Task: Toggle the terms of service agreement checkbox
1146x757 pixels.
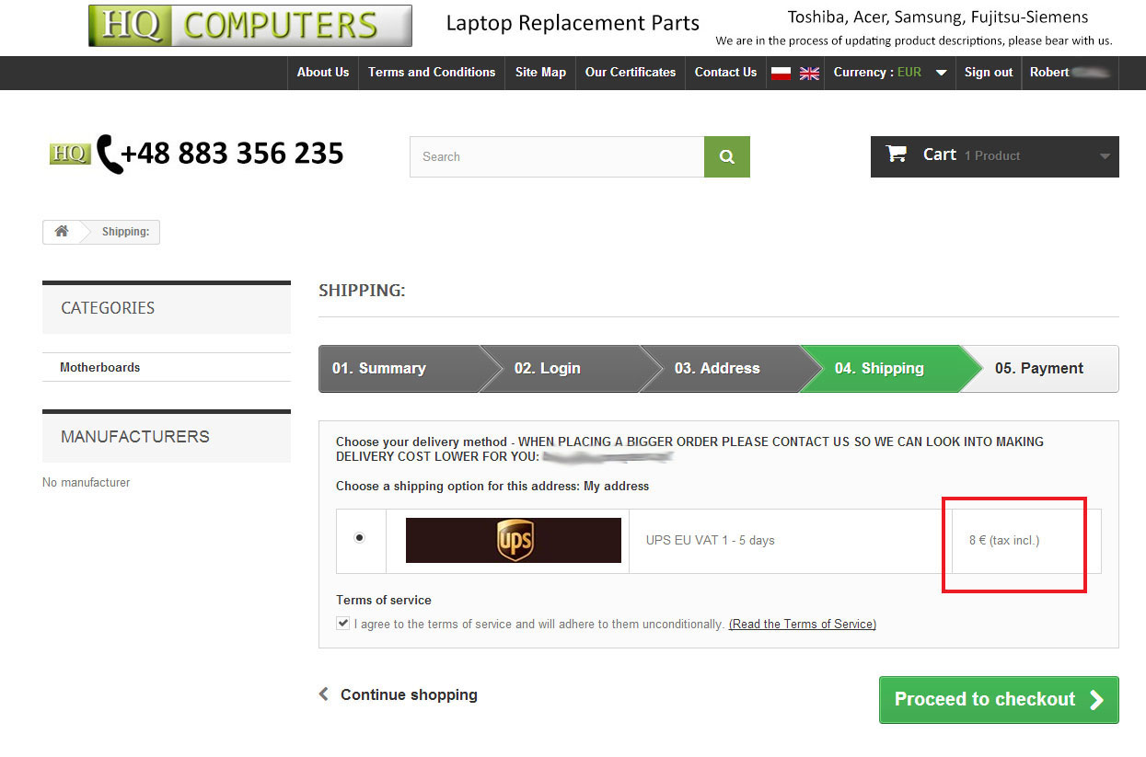Action: coord(343,623)
